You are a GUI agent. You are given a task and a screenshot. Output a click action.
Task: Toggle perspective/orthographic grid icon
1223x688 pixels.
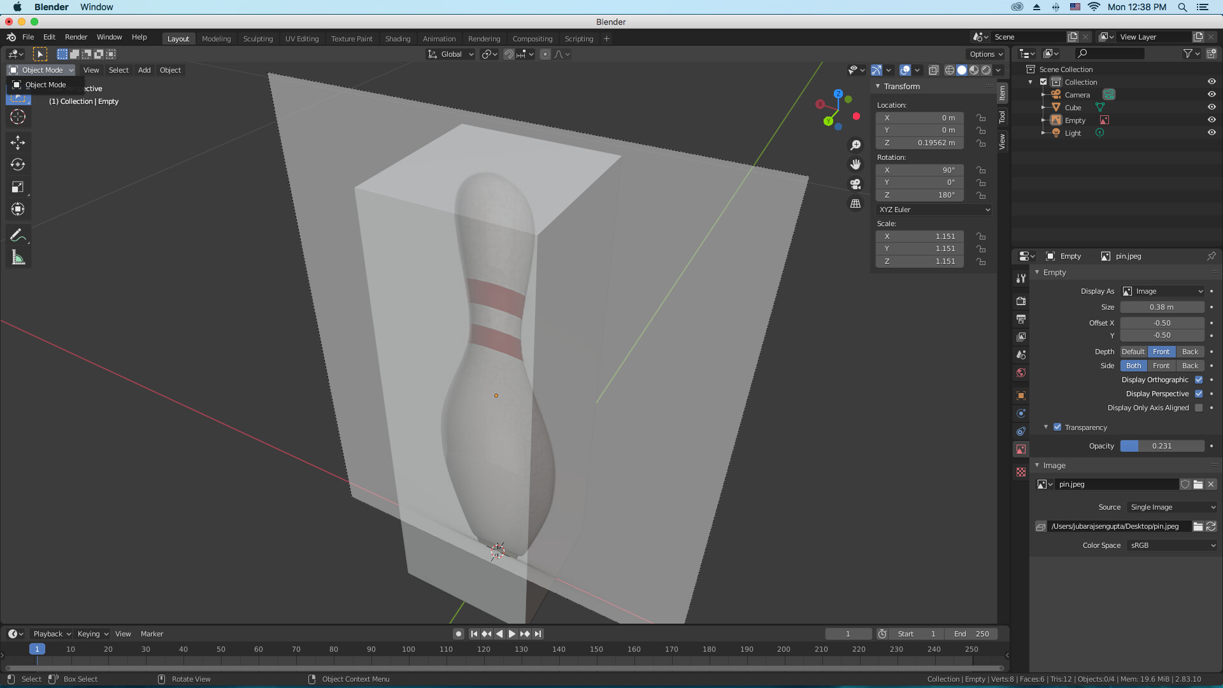click(x=855, y=204)
